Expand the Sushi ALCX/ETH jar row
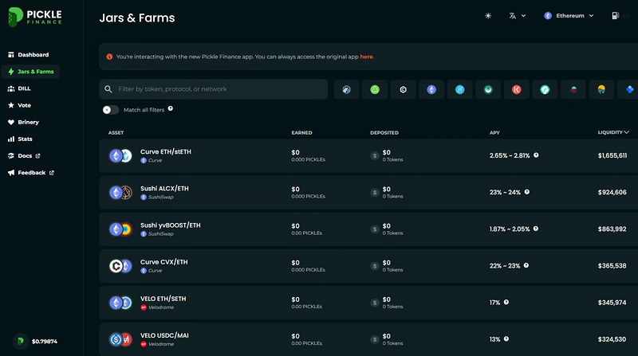The width and height of the screenshot is (638, 356). tap(368, 192)
